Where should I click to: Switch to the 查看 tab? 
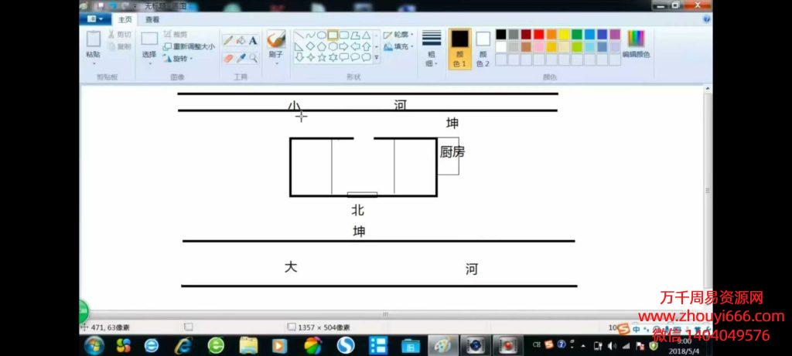coord(152,19)
